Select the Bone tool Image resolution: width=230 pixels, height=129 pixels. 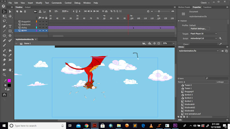4,51
